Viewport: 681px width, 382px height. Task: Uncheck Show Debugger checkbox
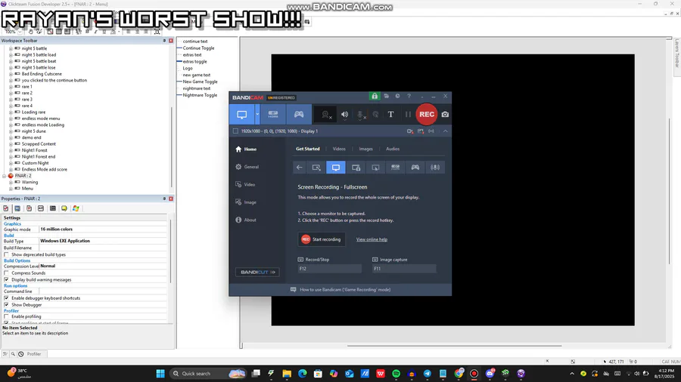point(6,305)
